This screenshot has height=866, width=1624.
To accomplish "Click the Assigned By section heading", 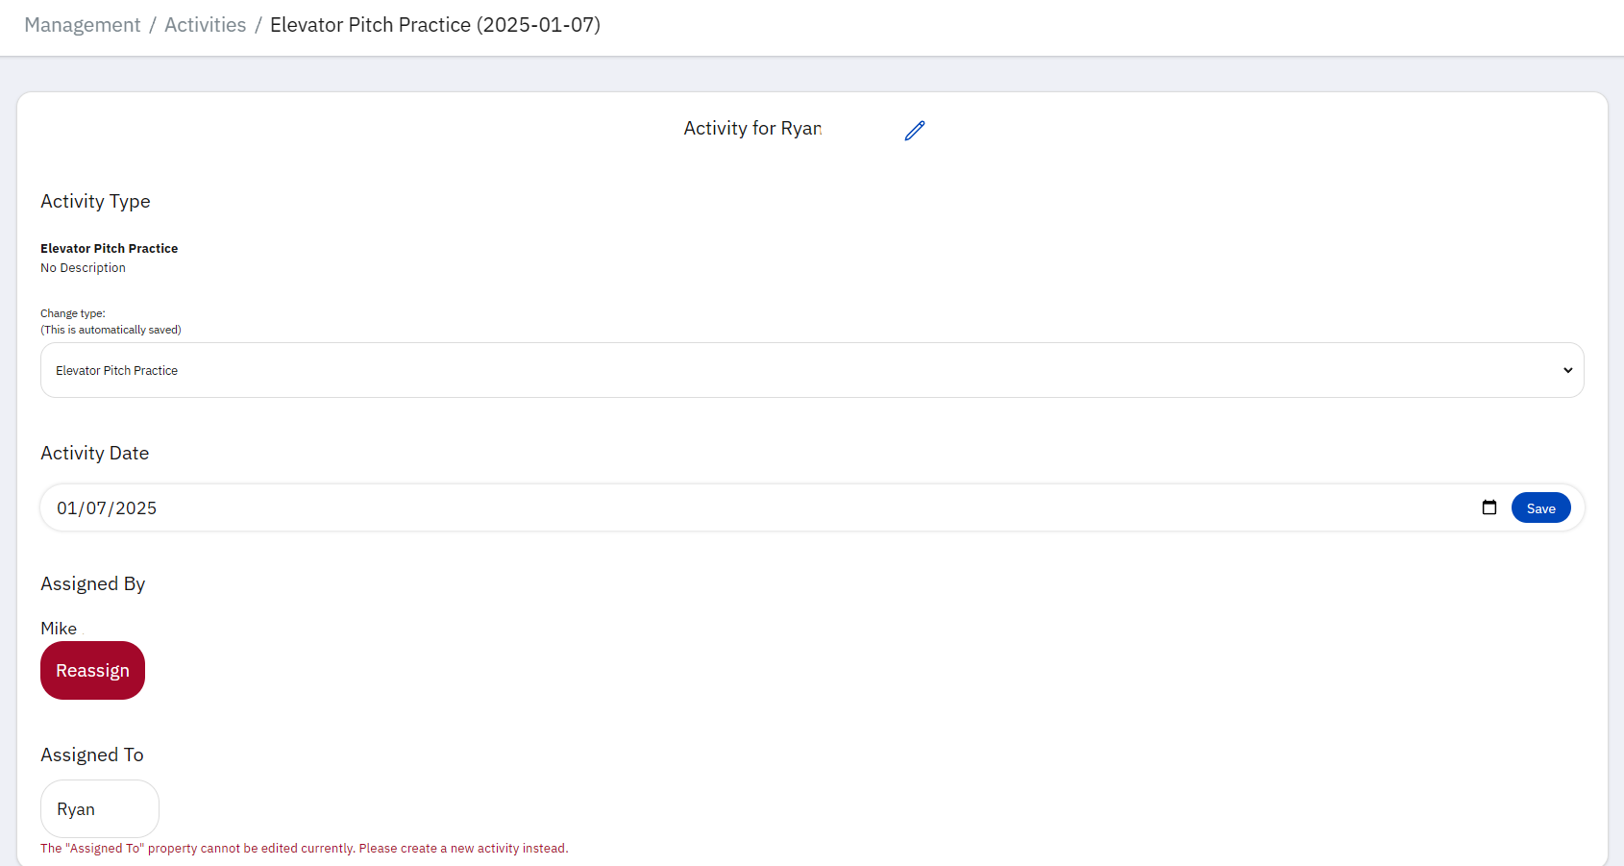I will coord(92,583).
